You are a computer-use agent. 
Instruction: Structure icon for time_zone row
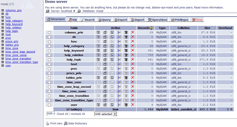pos(105,82)
